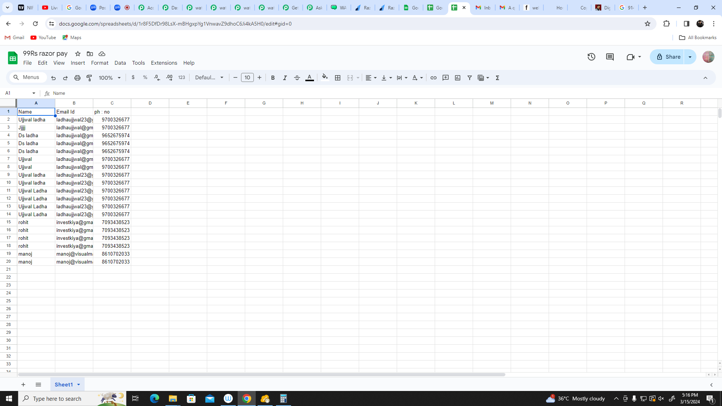The width and height of the screenshot is (722, 406).
Task: Open Functions sigma icon
Action: (x=498, y=78)
